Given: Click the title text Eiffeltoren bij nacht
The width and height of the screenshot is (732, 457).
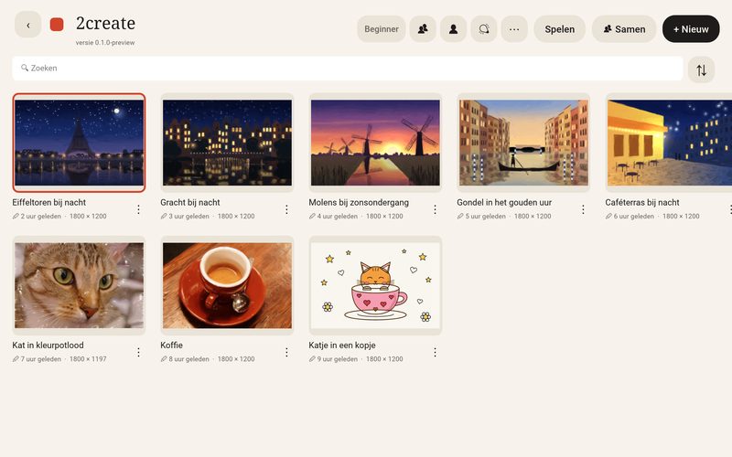Looking at the screenshot, I should [x=49, y=202].
